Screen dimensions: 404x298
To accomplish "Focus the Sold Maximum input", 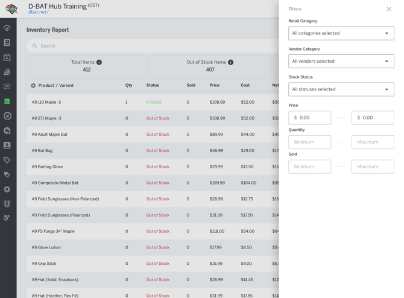I will [x=373, y=166].
